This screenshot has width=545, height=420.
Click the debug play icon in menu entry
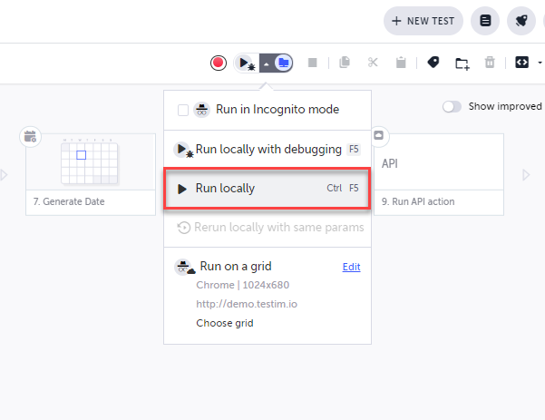(x=183, y=150)
